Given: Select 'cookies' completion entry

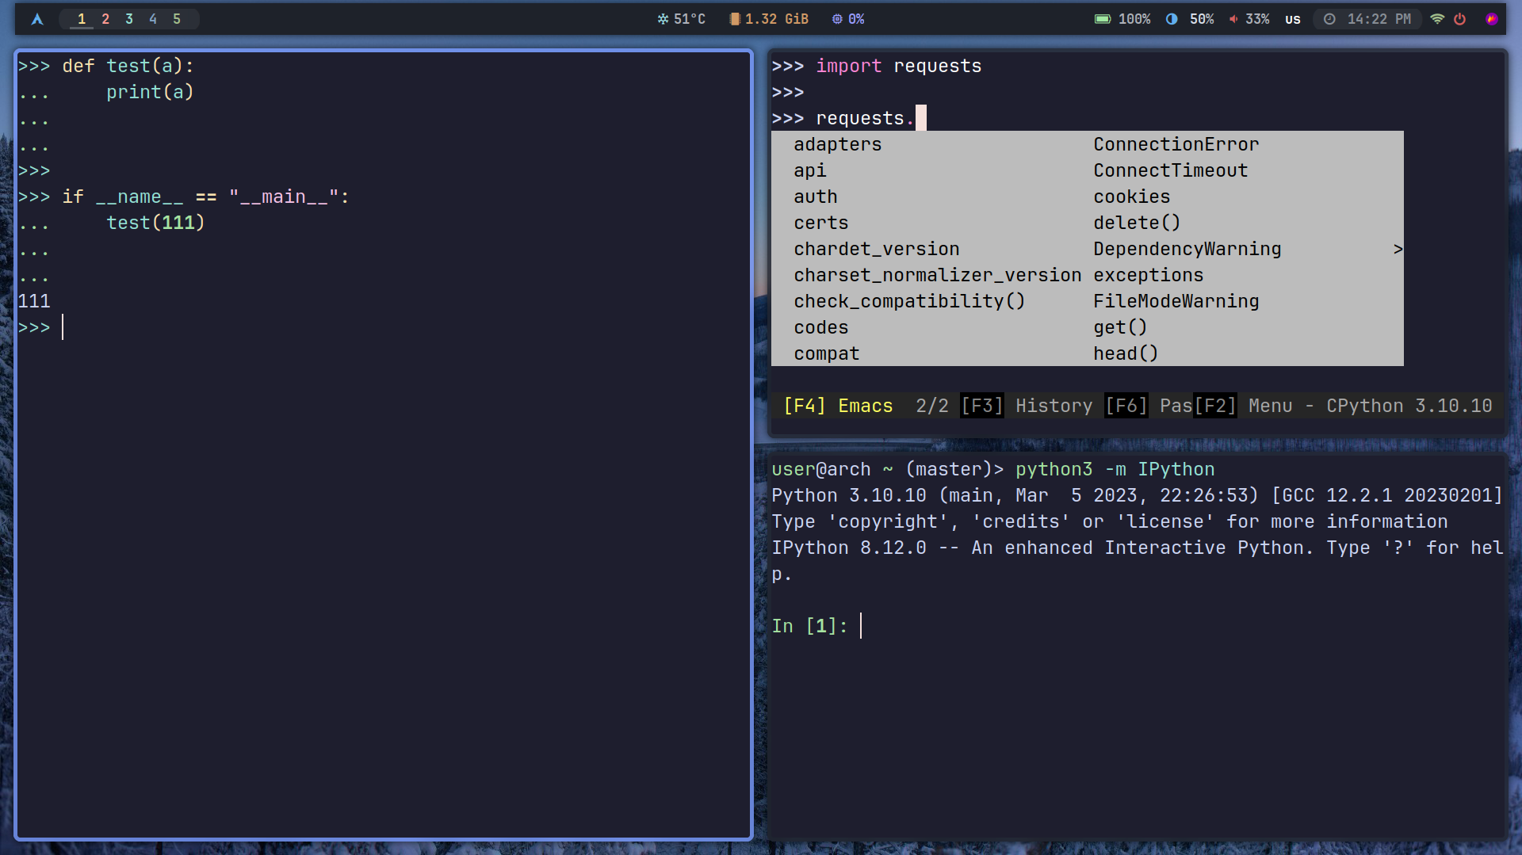Looking at the screenshot, I should pos(1132,197).
